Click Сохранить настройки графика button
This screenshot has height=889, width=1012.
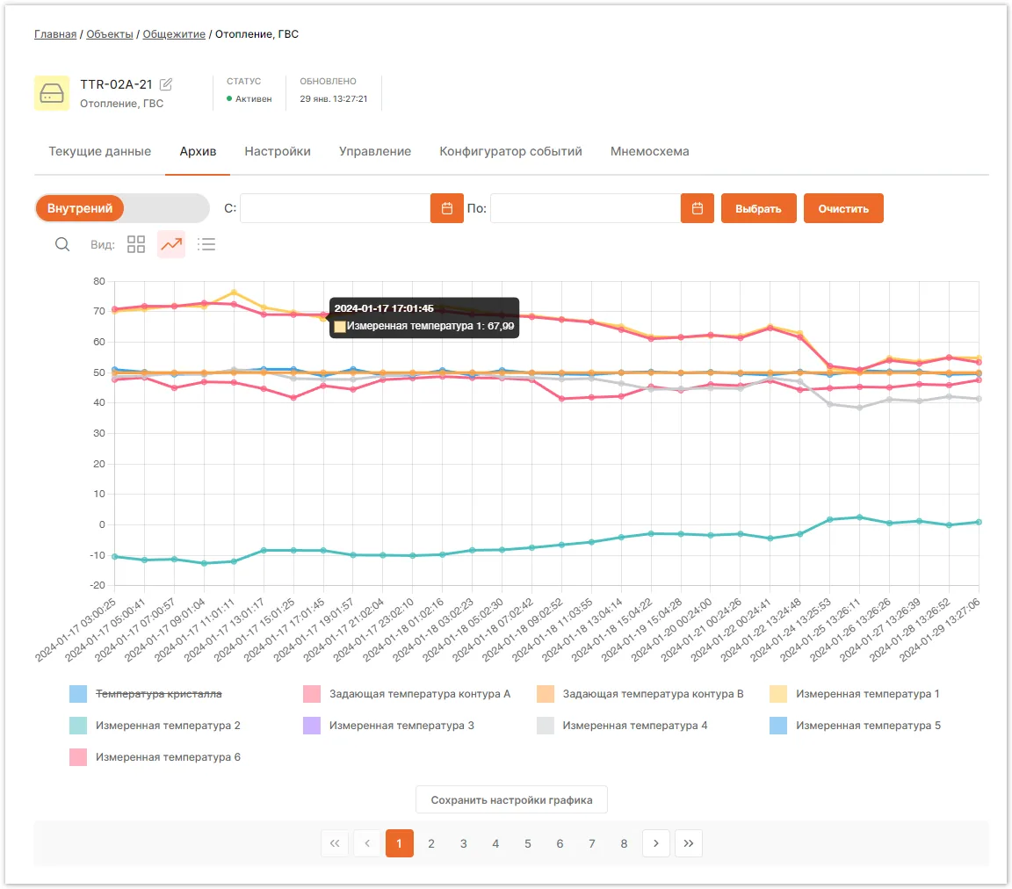[x=511, y=800]
